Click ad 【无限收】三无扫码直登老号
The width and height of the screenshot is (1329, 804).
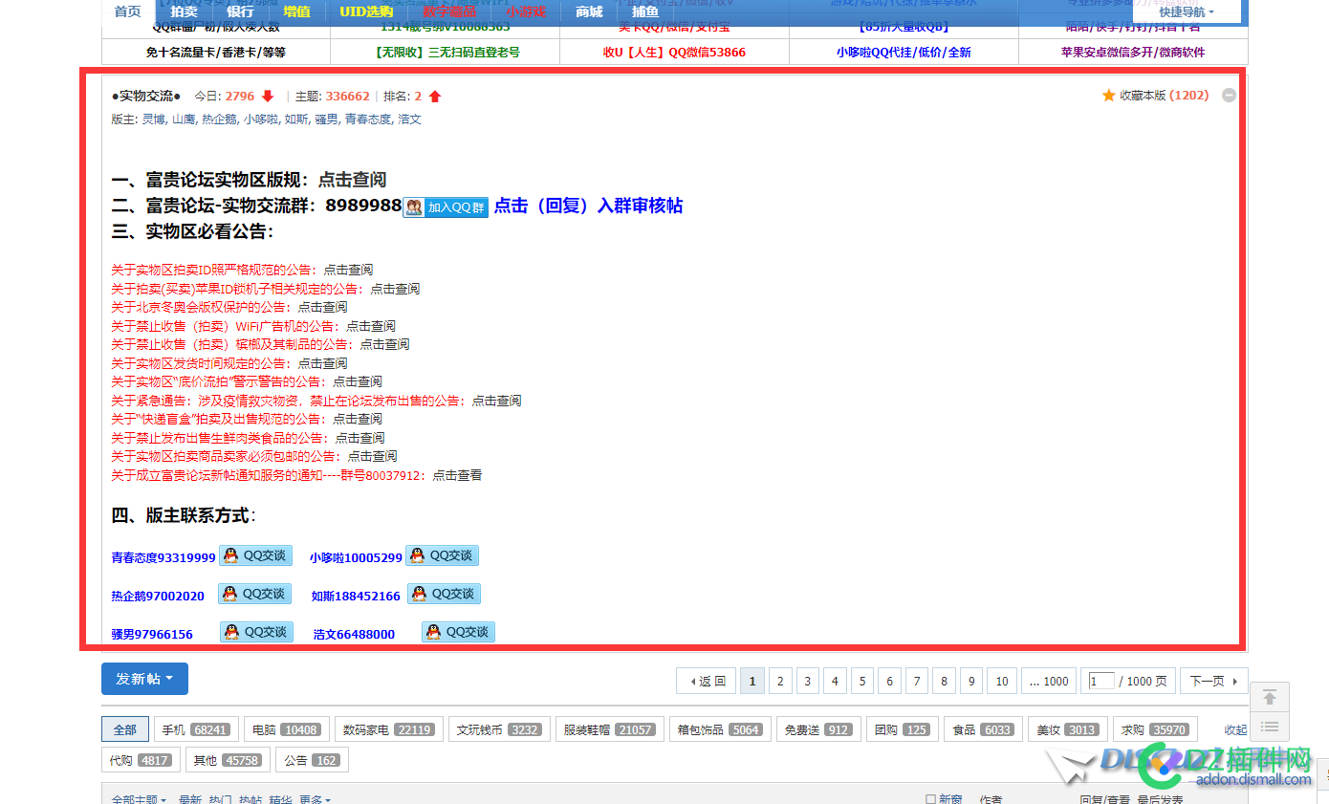click(x=446, y=53)
